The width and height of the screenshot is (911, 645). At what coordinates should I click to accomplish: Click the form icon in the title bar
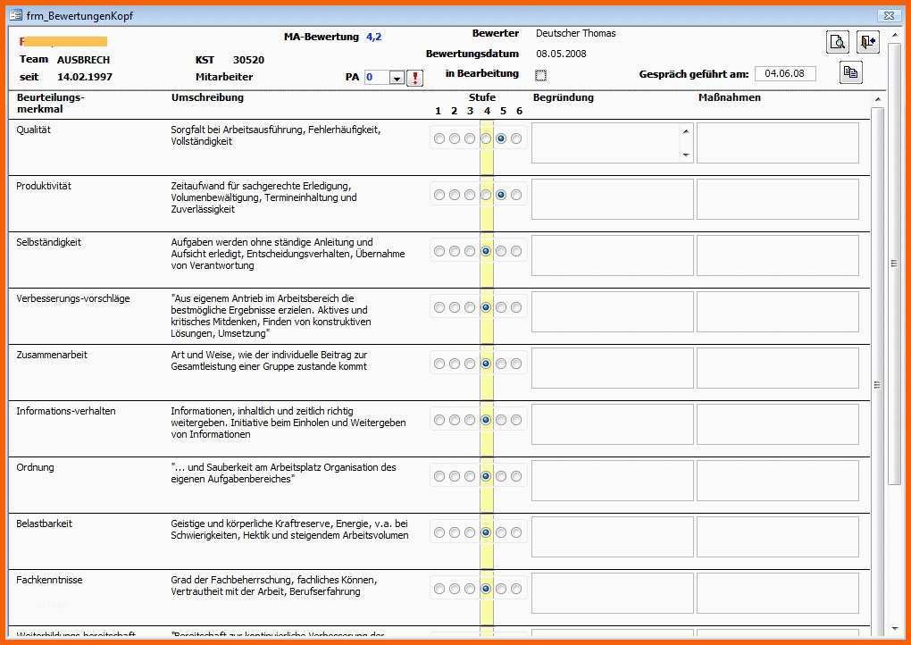tap(15, 15)
